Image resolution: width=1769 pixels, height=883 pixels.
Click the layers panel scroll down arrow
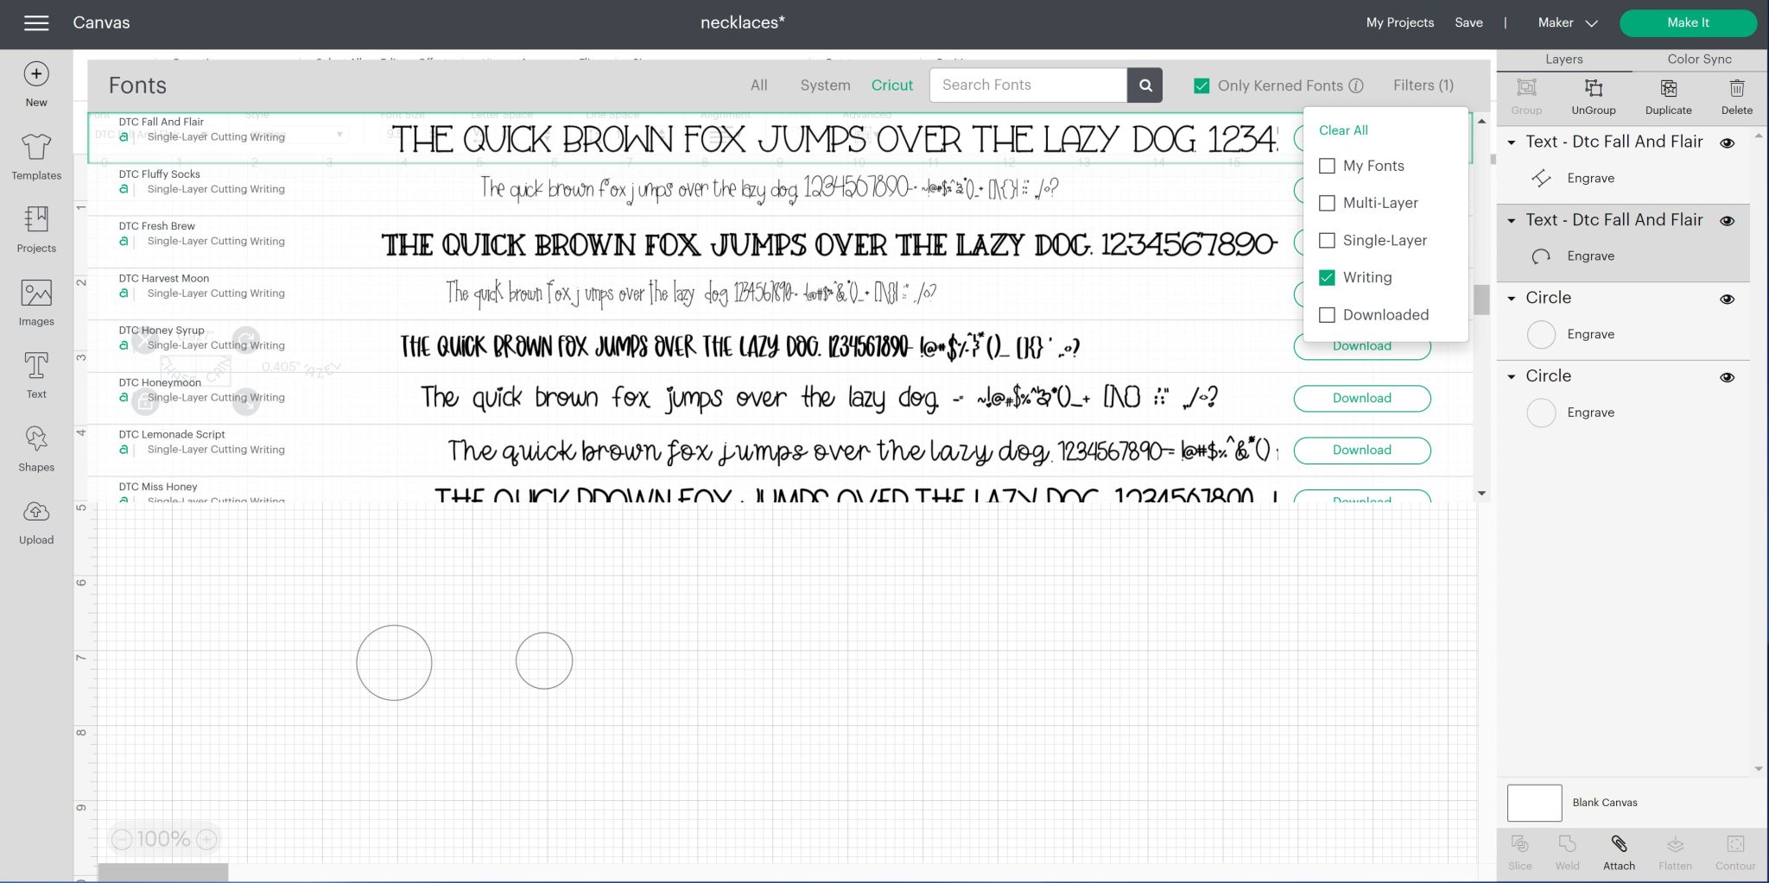click(x=1759, y=768)
